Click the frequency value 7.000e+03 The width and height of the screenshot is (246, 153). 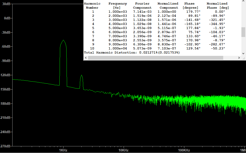118,36
